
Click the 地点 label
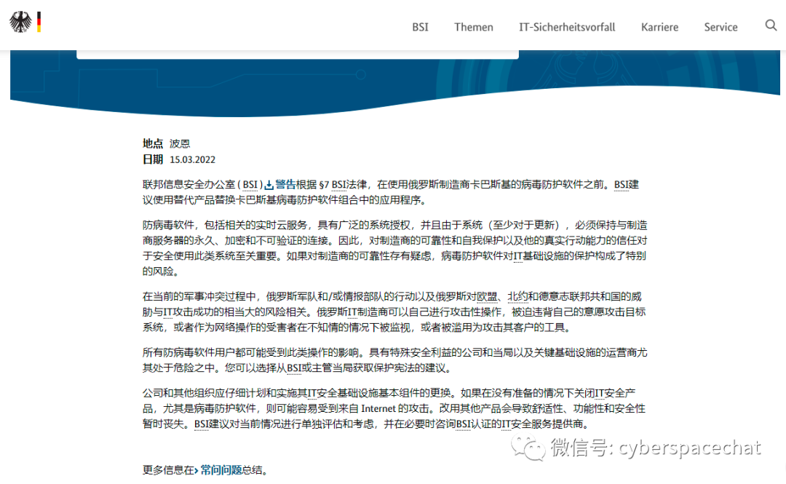pyautogui.click(x=153, y=144)
